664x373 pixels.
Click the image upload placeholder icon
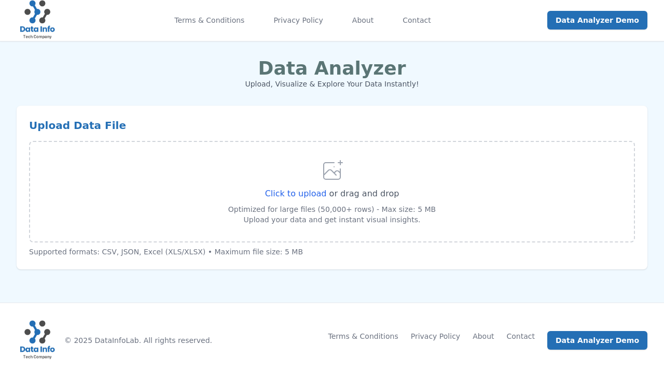pos(331,170)
